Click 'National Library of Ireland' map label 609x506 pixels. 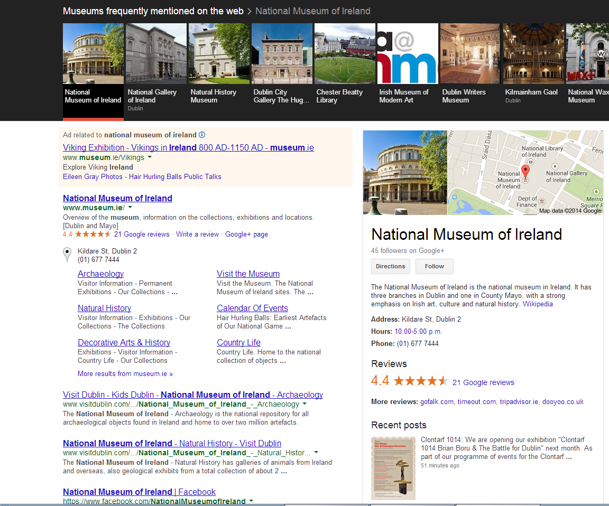point(542,152)
